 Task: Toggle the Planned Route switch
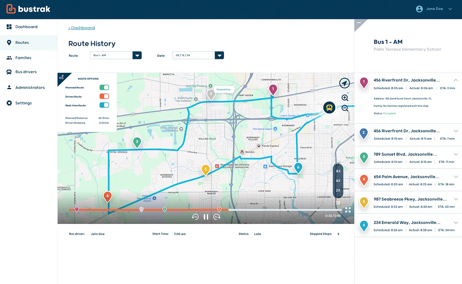click(x=104, y=87)
